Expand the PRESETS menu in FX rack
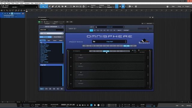This screenshot has width=192, height=108. pyautogui.click(x=76, y=51)
